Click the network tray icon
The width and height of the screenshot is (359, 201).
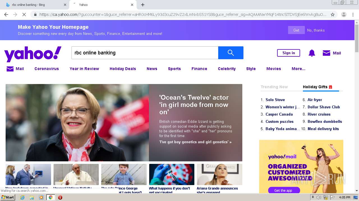point(326,197)
